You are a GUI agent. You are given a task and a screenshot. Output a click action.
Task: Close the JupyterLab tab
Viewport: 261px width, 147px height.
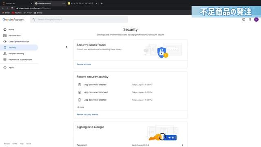tap(31, 3)
